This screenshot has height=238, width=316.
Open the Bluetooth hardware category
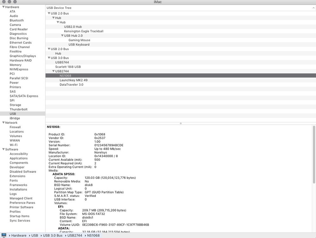tap(16, 20)
